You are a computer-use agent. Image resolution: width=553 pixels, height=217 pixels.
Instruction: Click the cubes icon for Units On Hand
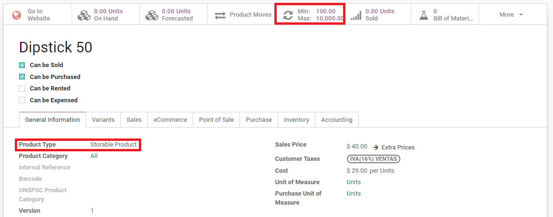(x=84, y=15)
